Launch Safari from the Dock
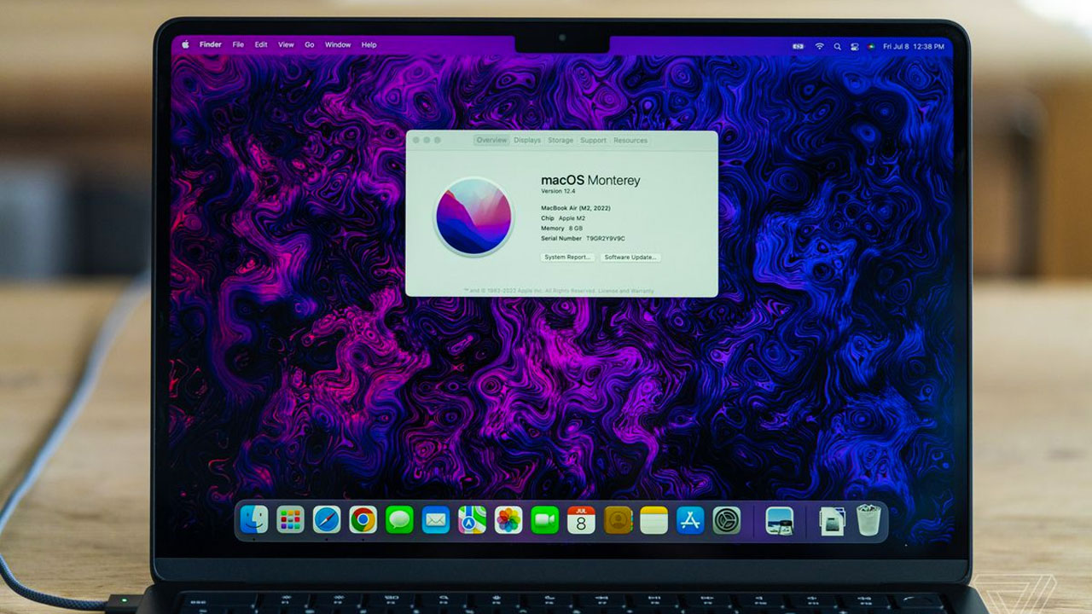Viewport: 1092px width, 614px height. pos(327,519)
